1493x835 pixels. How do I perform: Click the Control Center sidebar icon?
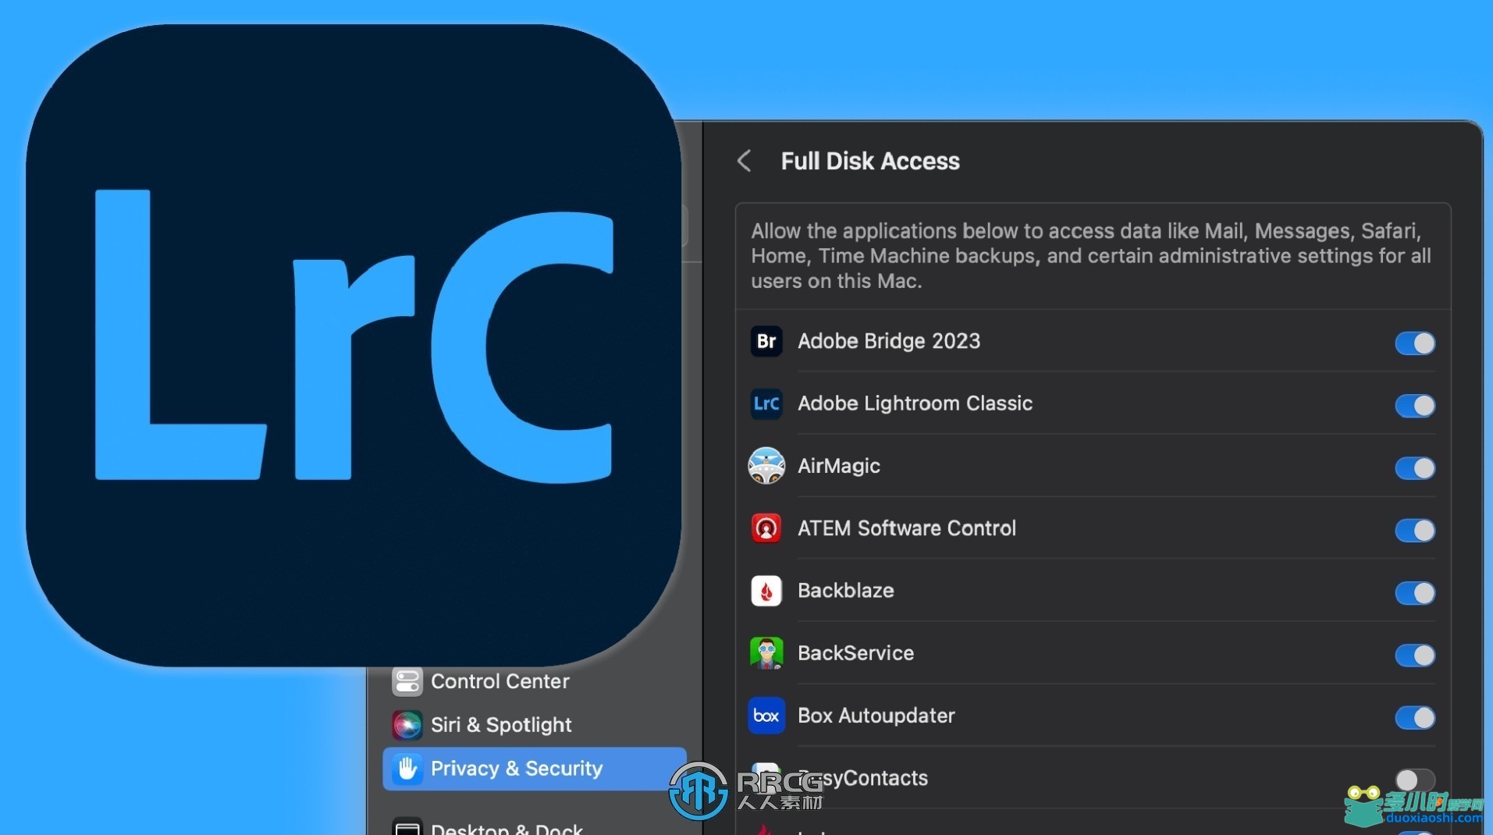click(407, 681)
